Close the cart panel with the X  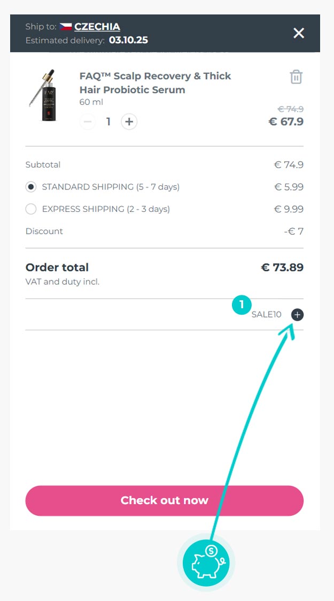click(299, 33)
